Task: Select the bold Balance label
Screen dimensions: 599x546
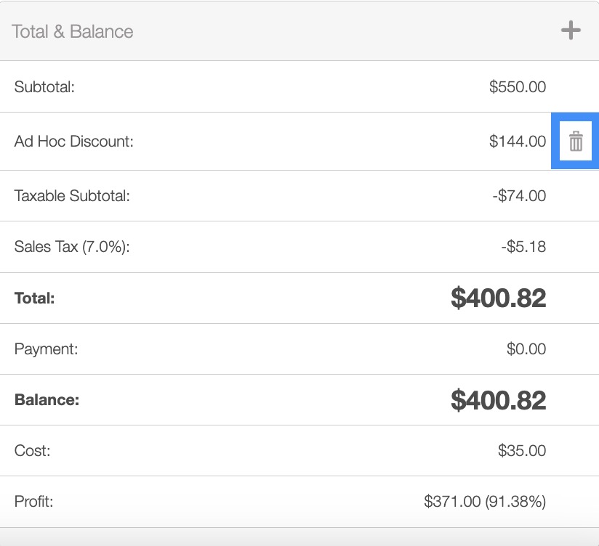Action: (x=47, y=400)
